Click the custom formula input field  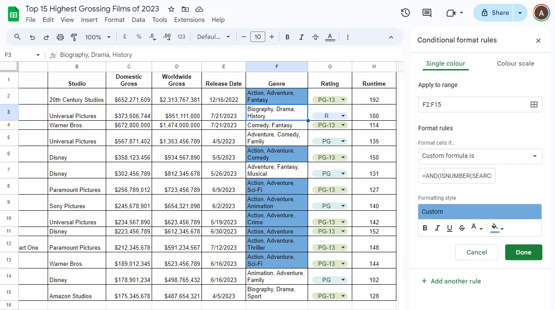457,176
